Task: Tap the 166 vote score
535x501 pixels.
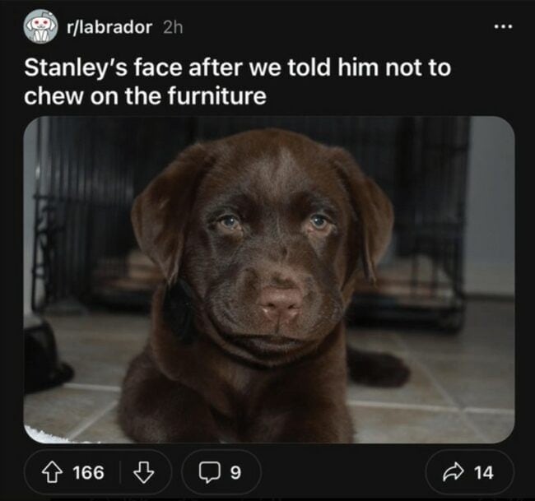Action: pyautogui.click(x=88, y=473)
